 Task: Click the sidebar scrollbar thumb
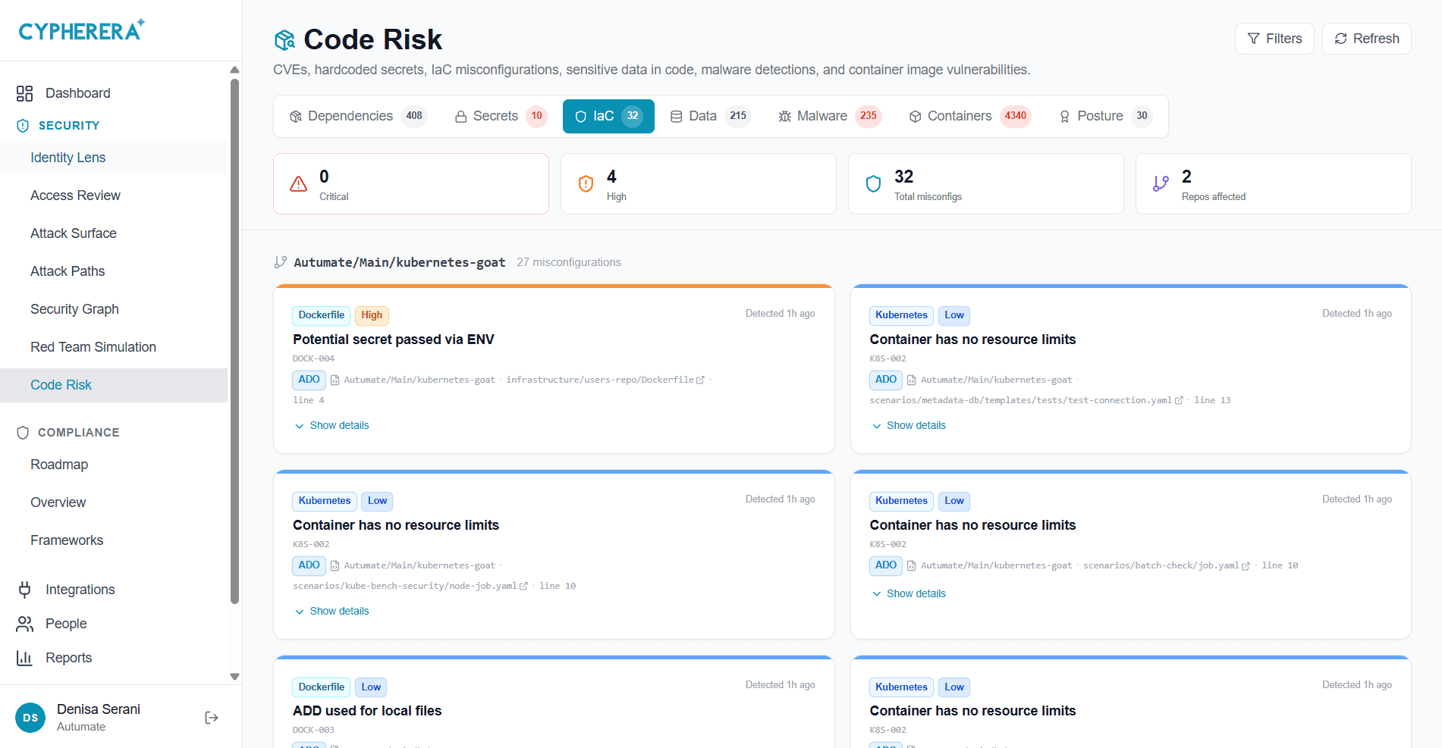point(234,341)
